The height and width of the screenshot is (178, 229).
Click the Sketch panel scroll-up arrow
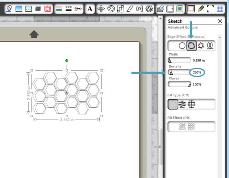point(219,37)
